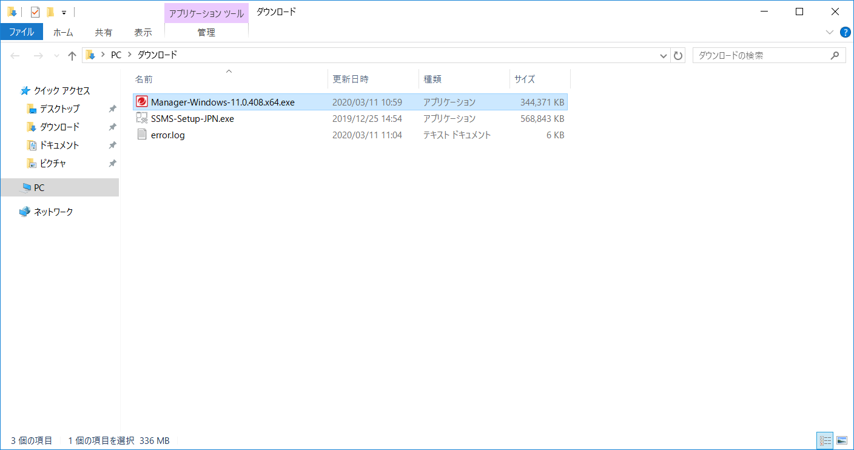854x450 pixels.
Task: Open the 共有 ribbon tab
Action: tap(104, 33)
